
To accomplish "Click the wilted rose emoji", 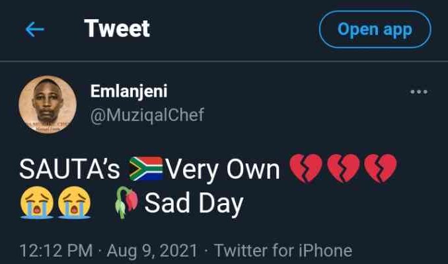I will (x=127, y=202).
